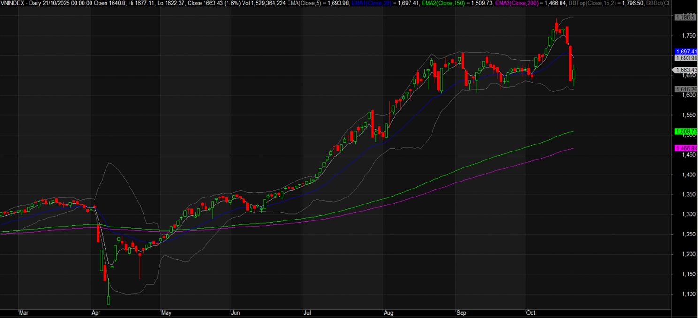This screenshot has width=698, height=318.
Task: Click the 1,100 level on price axis
Action: tap(683, 294)
